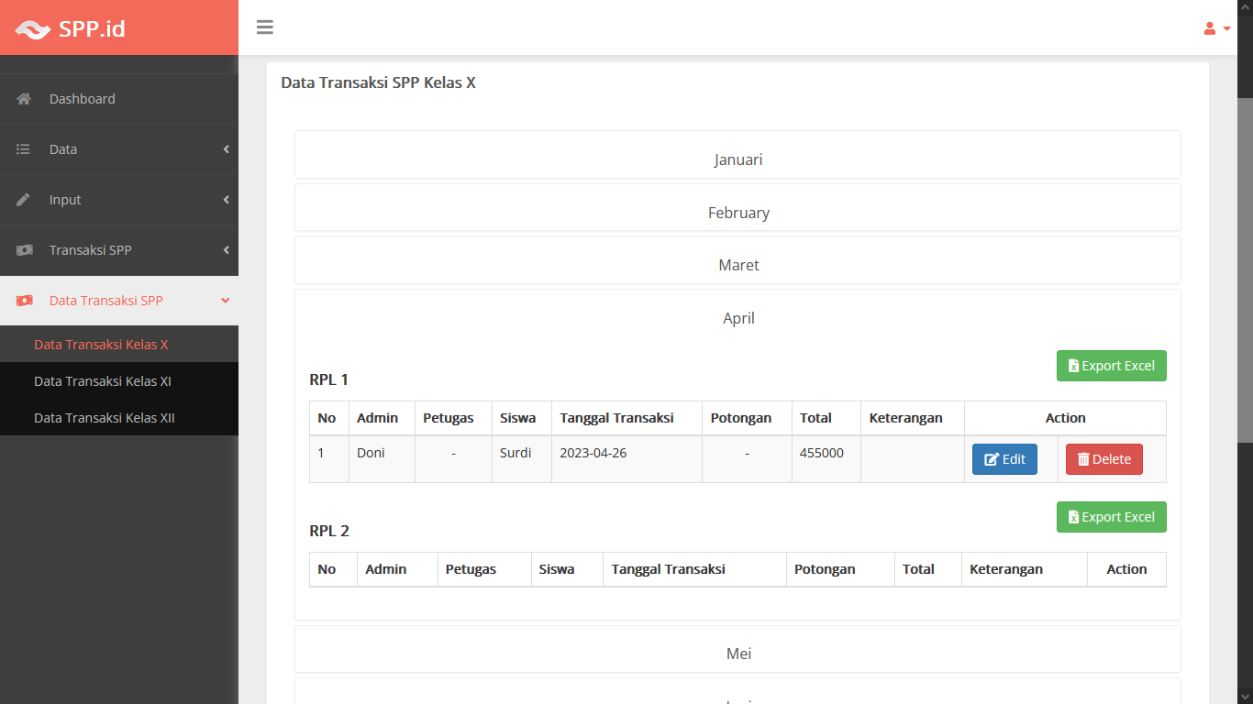Open the user profile icon menu
Screen dimensions: 1253x704
1215,28
